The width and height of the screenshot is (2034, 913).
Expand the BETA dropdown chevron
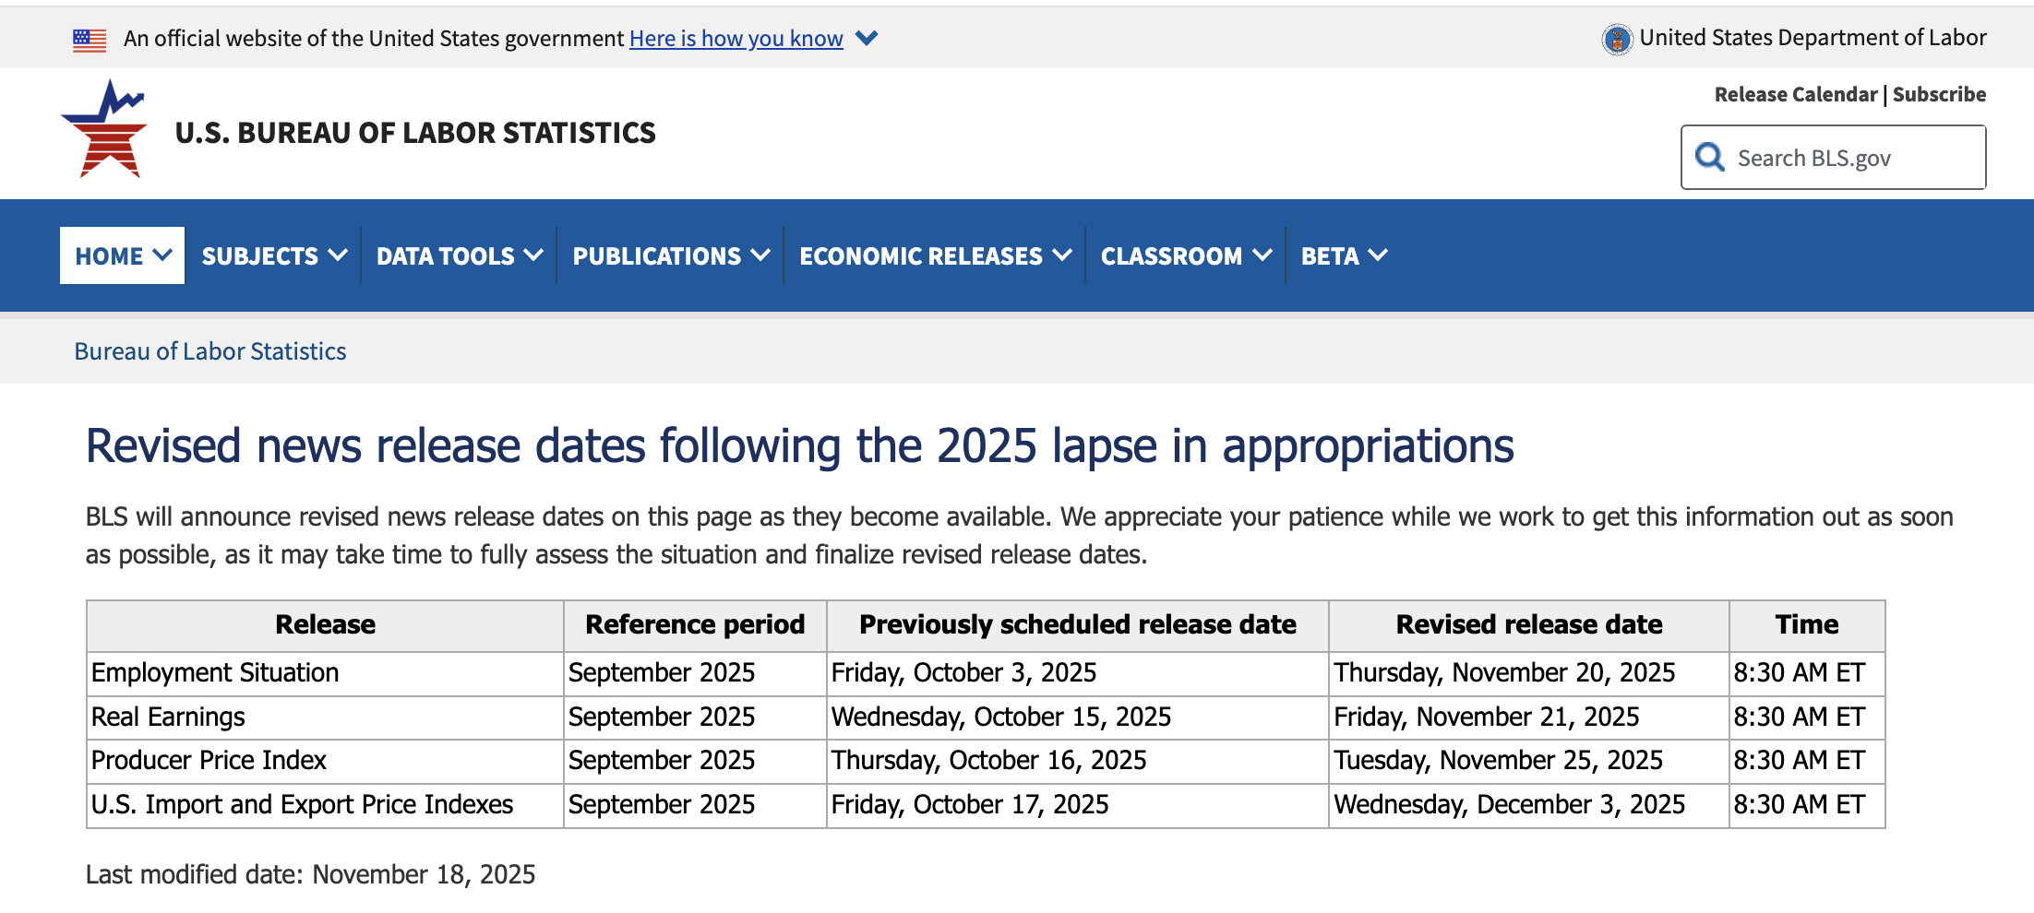(1380, 255)
